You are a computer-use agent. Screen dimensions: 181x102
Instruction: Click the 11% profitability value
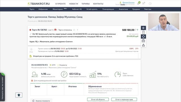(x=99, y=74)
